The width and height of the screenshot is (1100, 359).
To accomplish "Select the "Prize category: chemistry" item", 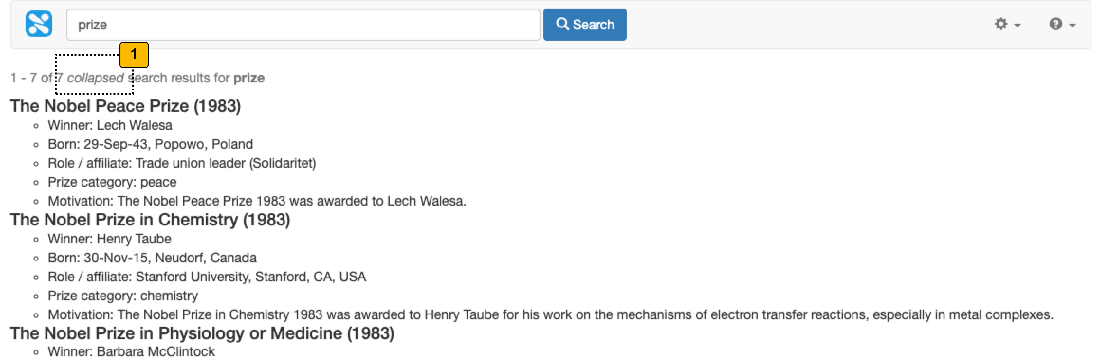I will (x=123, y=296).
